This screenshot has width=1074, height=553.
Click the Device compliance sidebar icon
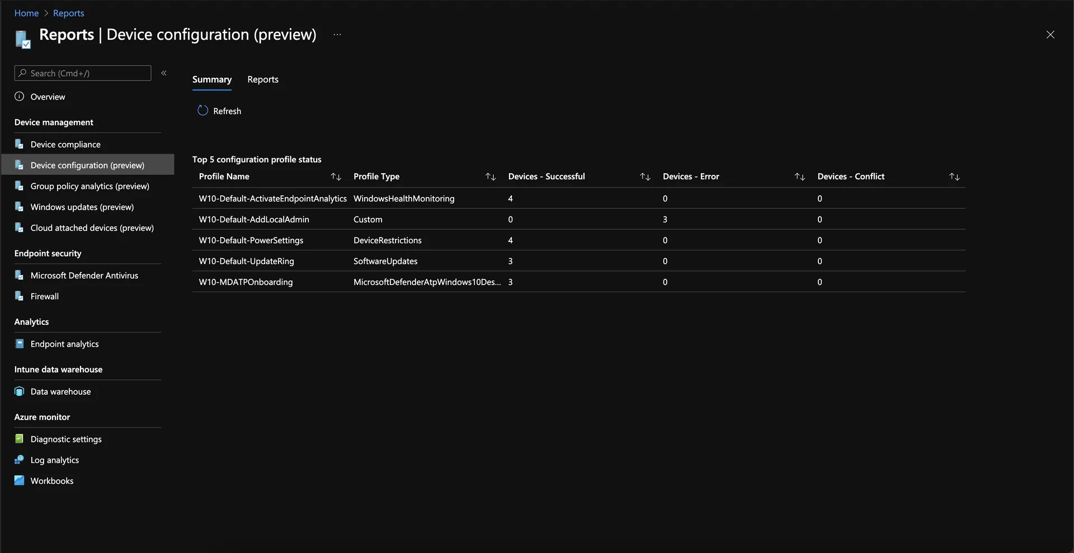click(x=20, y=144)
